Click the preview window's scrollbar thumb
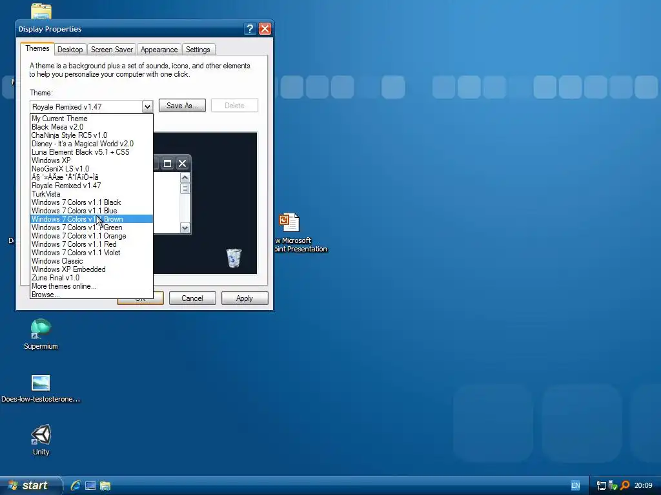661x495 pixels. point(185,189)
